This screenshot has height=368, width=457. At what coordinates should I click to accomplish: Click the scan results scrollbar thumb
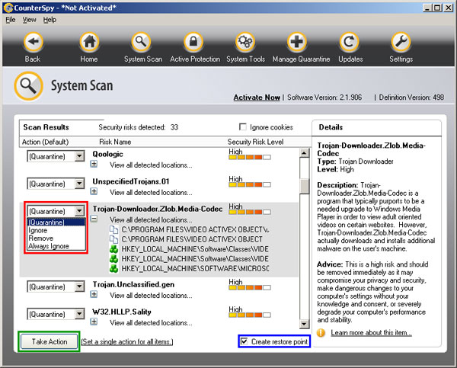(304, 187)
